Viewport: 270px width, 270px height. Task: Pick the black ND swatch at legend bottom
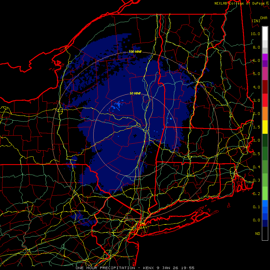(x=265, y=233)
